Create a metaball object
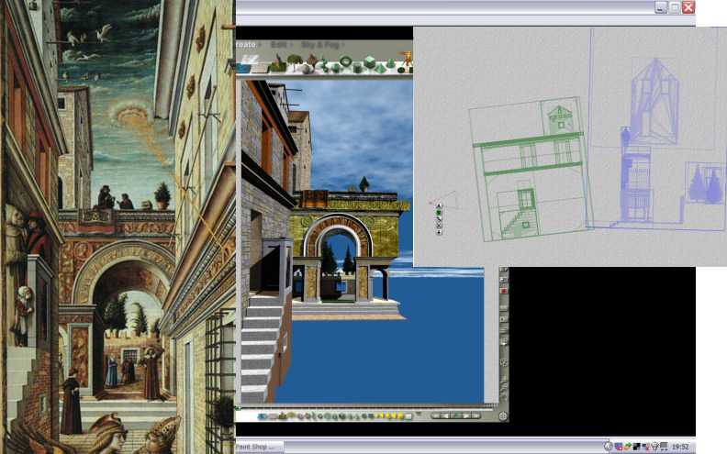727x454 pixels. click(x=326, y=64)
